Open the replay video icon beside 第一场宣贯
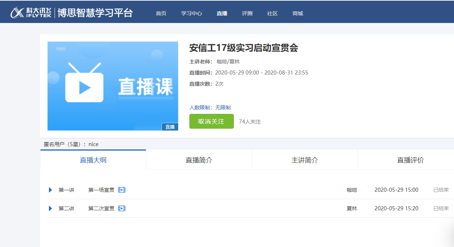454x247 pixels. [121, 190]
